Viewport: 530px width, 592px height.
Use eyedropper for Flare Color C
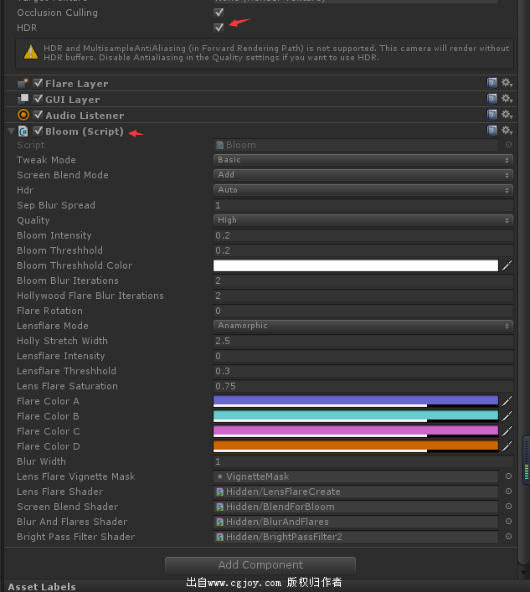point(507,431)
